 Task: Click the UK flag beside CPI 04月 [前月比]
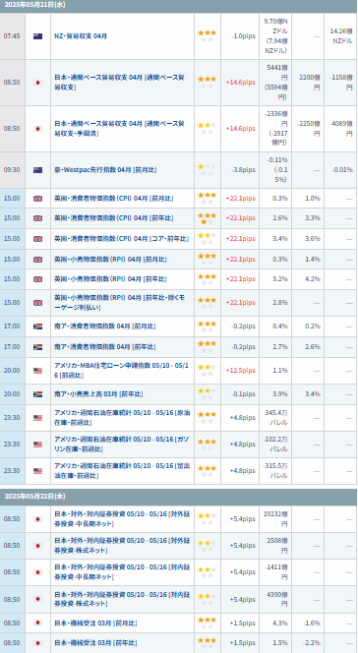37,199
